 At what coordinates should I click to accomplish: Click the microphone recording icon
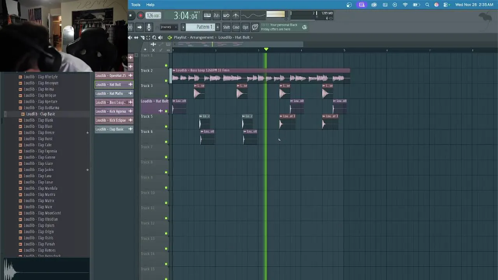149,27
